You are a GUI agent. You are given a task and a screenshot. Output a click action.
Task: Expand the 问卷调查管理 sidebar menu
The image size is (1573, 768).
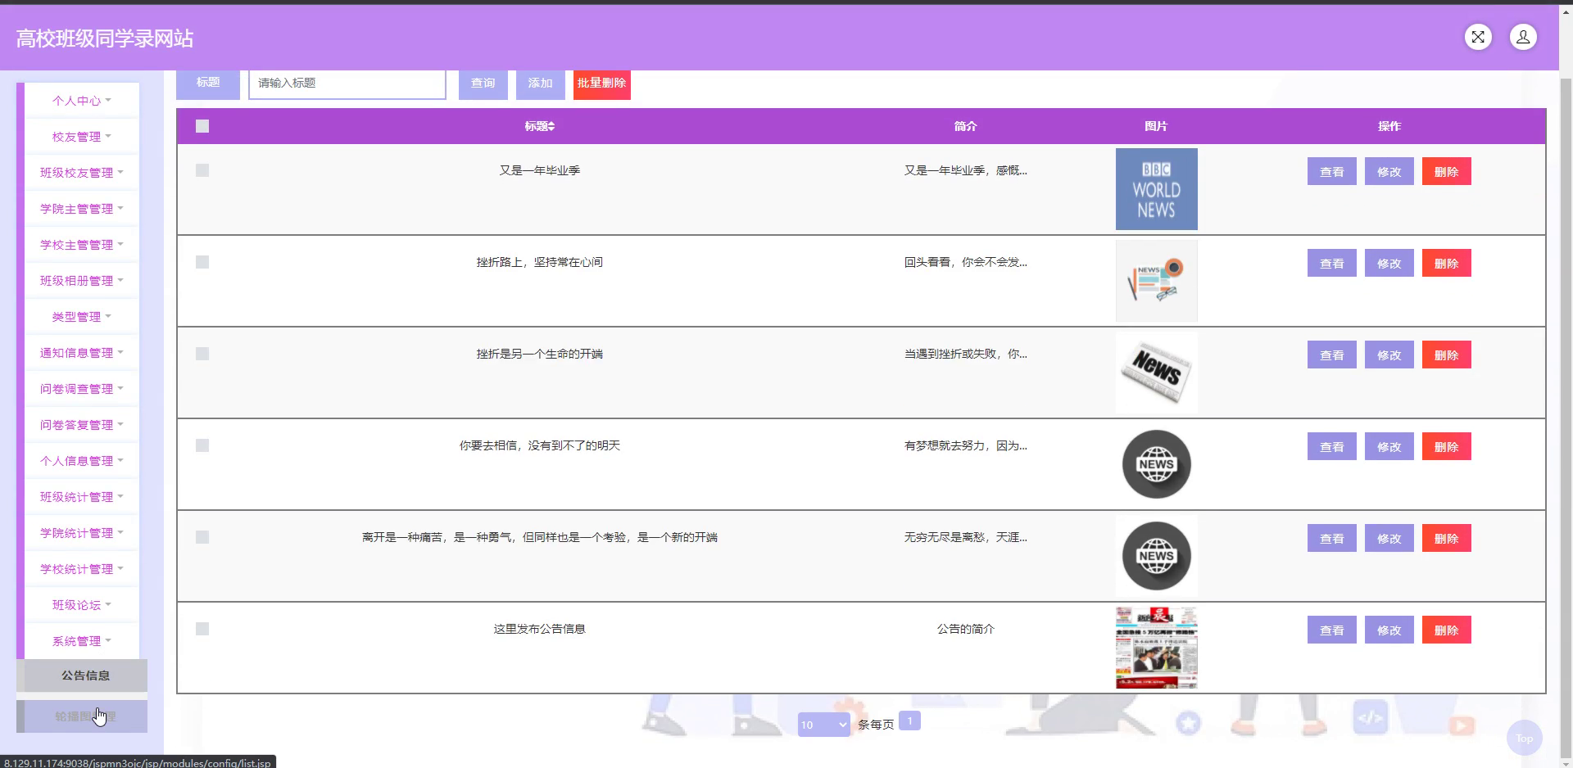pyautogui.click(x=82, y=389)
